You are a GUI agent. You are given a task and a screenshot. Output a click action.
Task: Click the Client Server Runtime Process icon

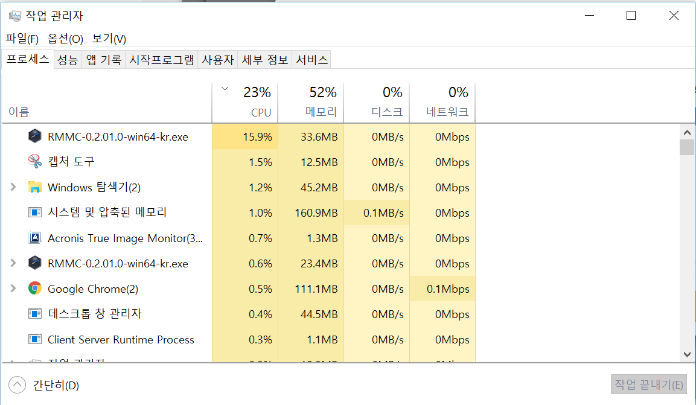[35, 339]
